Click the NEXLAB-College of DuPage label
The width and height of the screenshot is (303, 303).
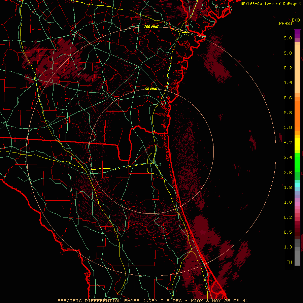click(269, 4)
